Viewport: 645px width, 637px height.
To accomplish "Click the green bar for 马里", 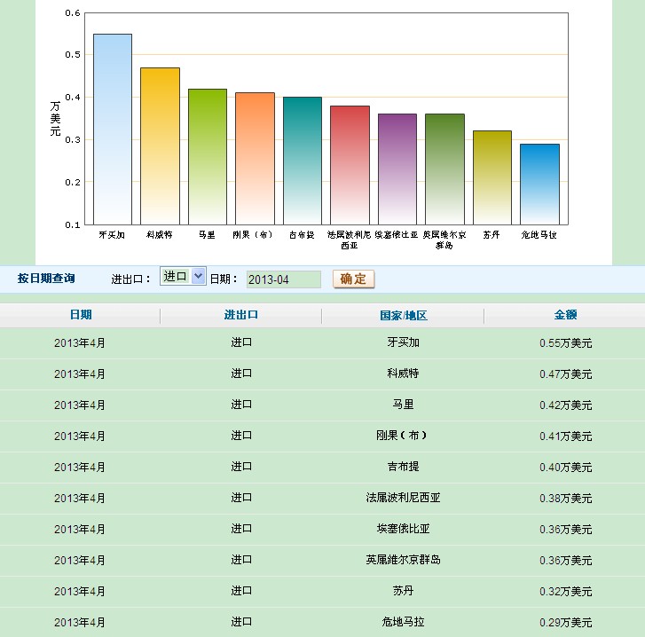I will (208, 157).
